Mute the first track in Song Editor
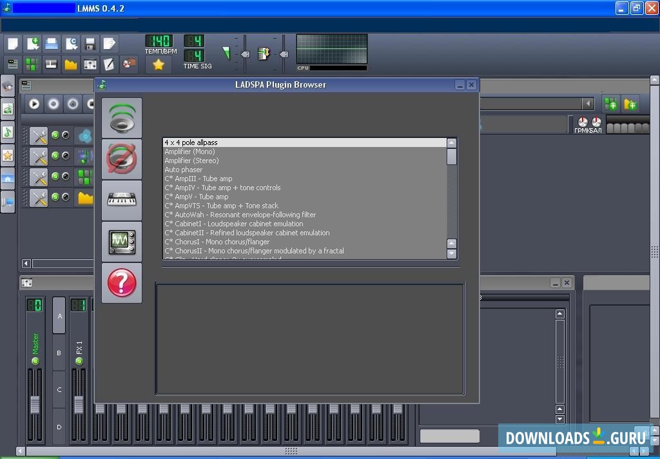The height and width of the screenshot is (459, 660). point(56,135)
